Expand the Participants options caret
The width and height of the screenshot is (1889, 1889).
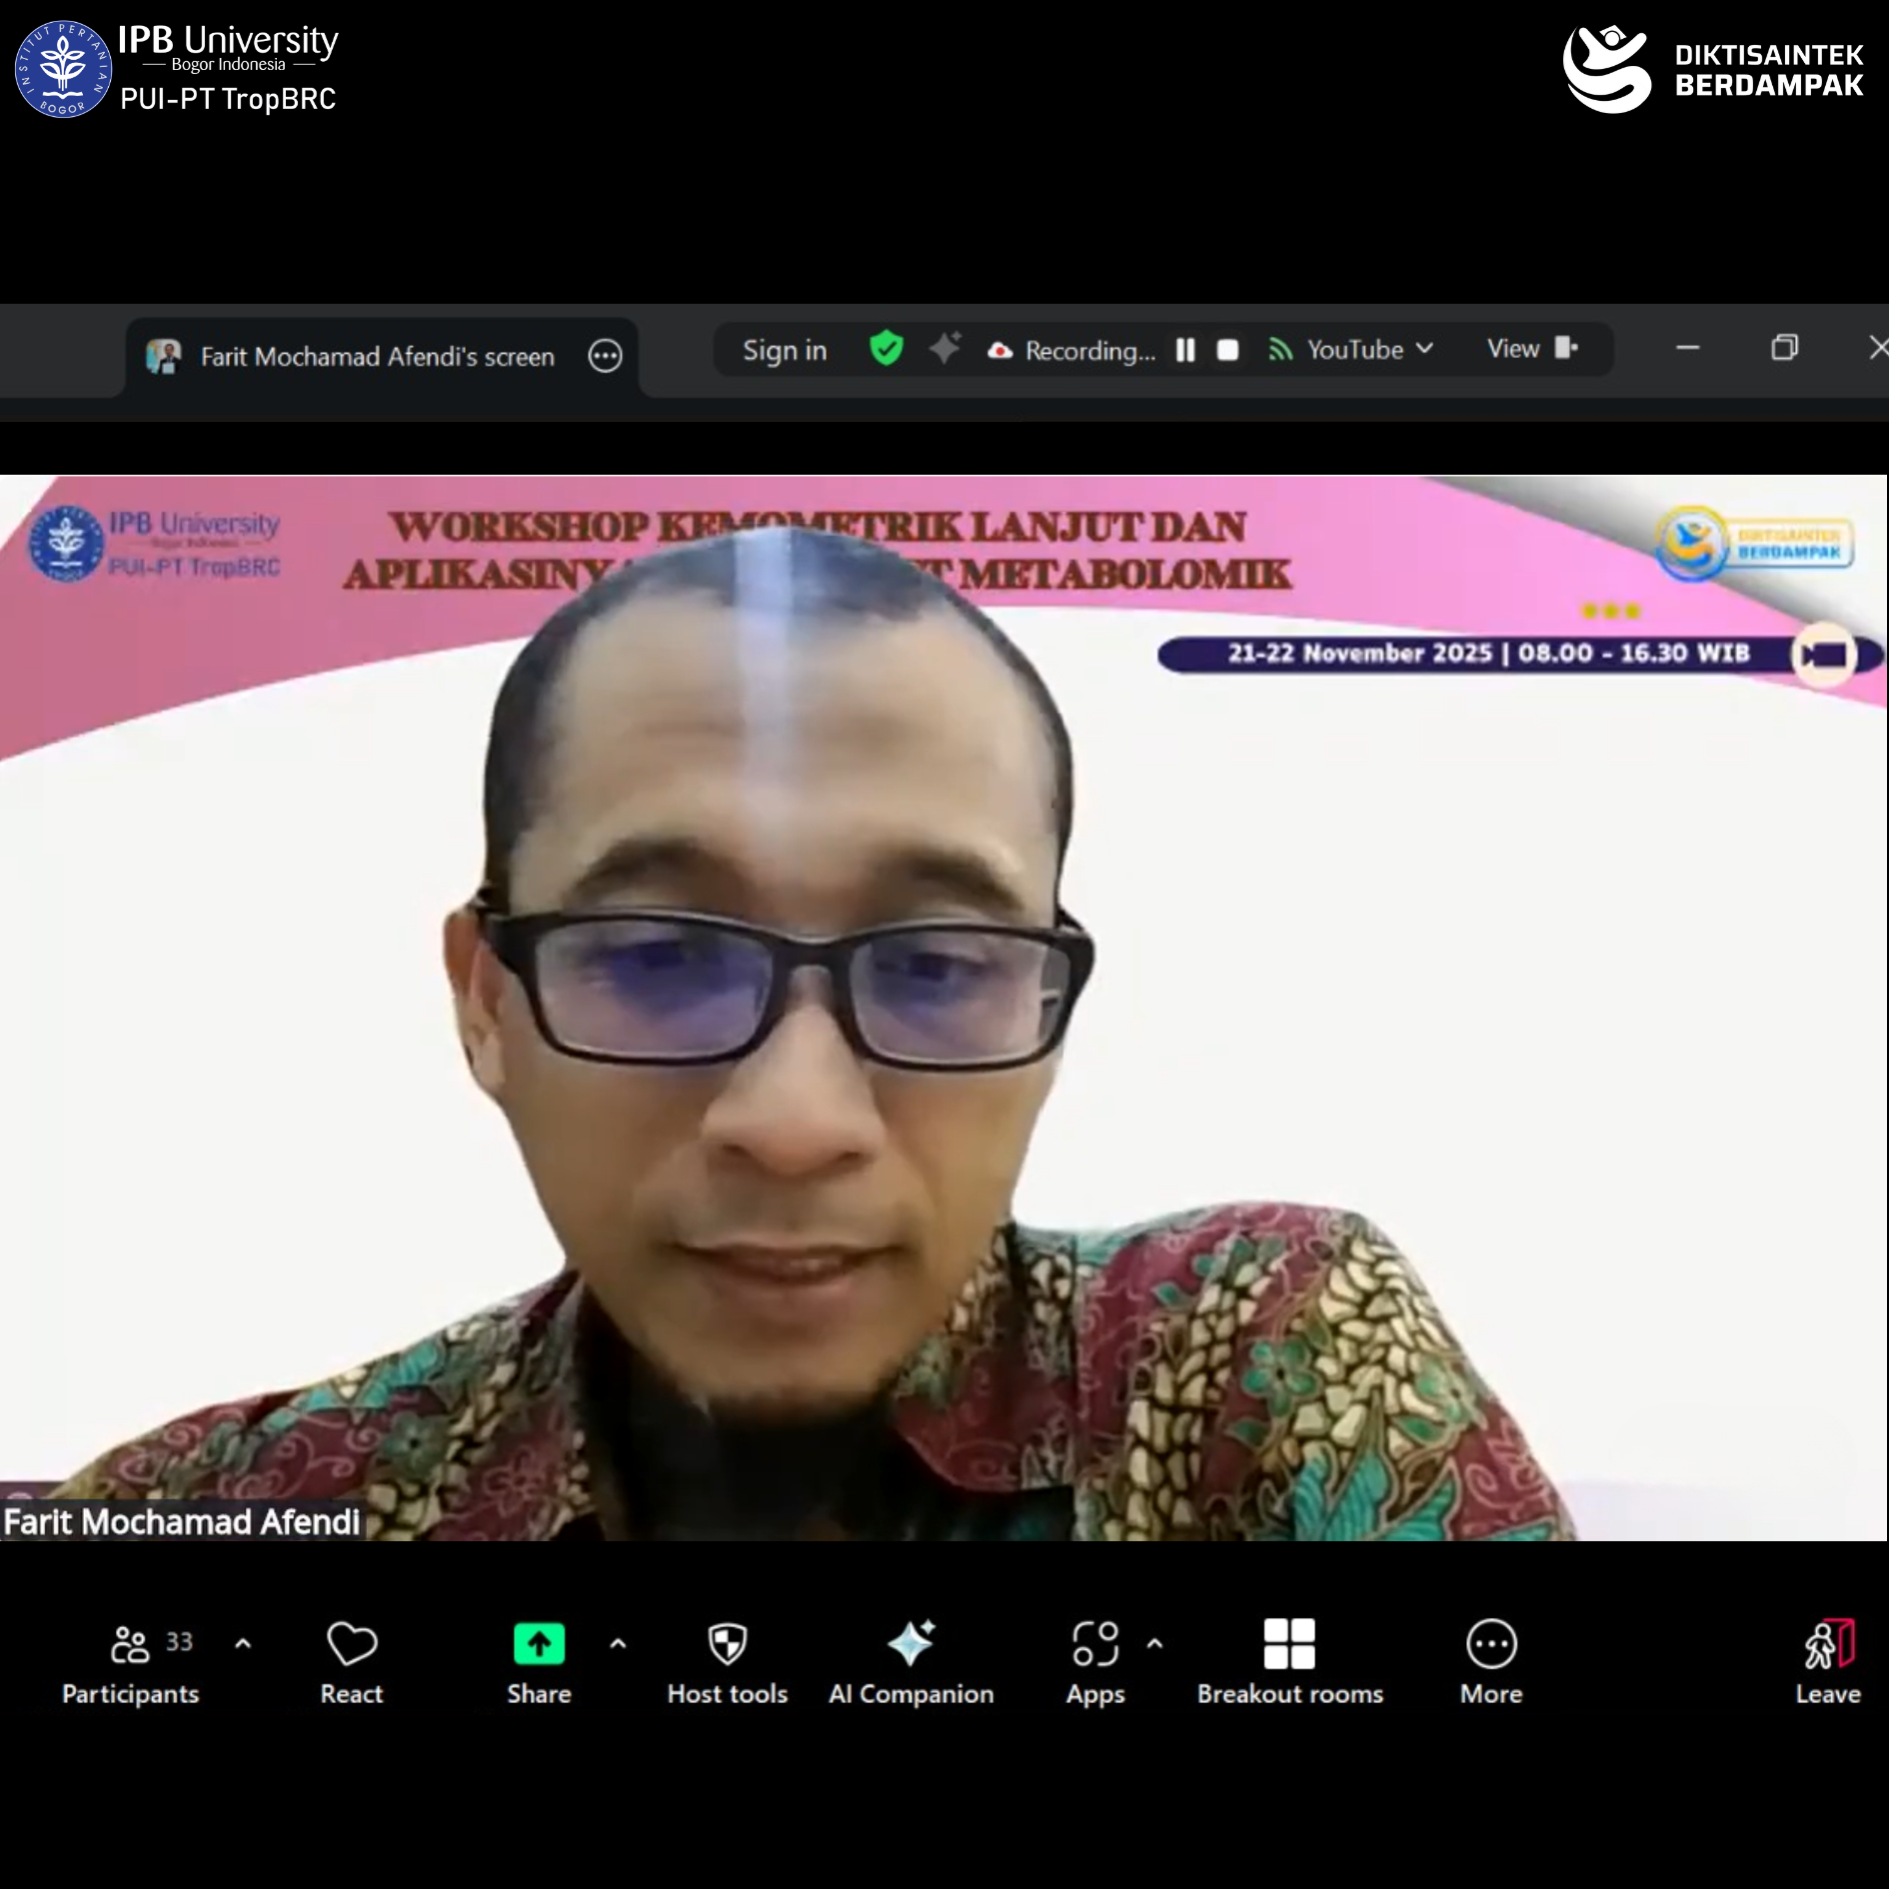243,1643
